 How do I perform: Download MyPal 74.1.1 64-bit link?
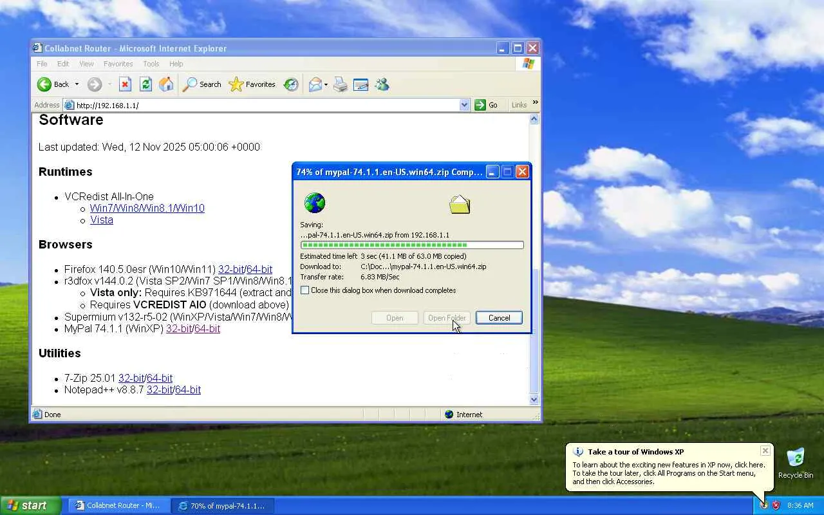click(207, 329)
